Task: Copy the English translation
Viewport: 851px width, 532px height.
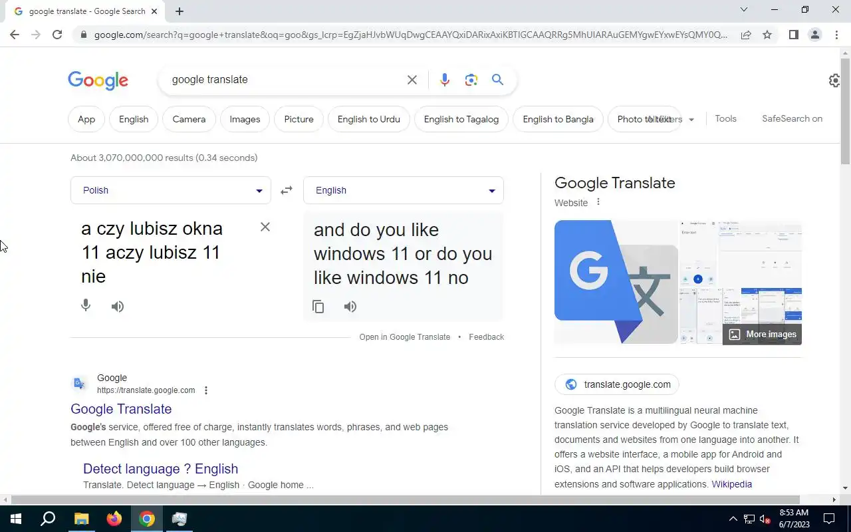Action: click(x=318, y=307)
